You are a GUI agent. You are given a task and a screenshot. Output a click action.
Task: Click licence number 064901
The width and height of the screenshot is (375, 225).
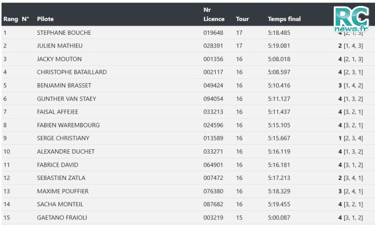point(213,165)
